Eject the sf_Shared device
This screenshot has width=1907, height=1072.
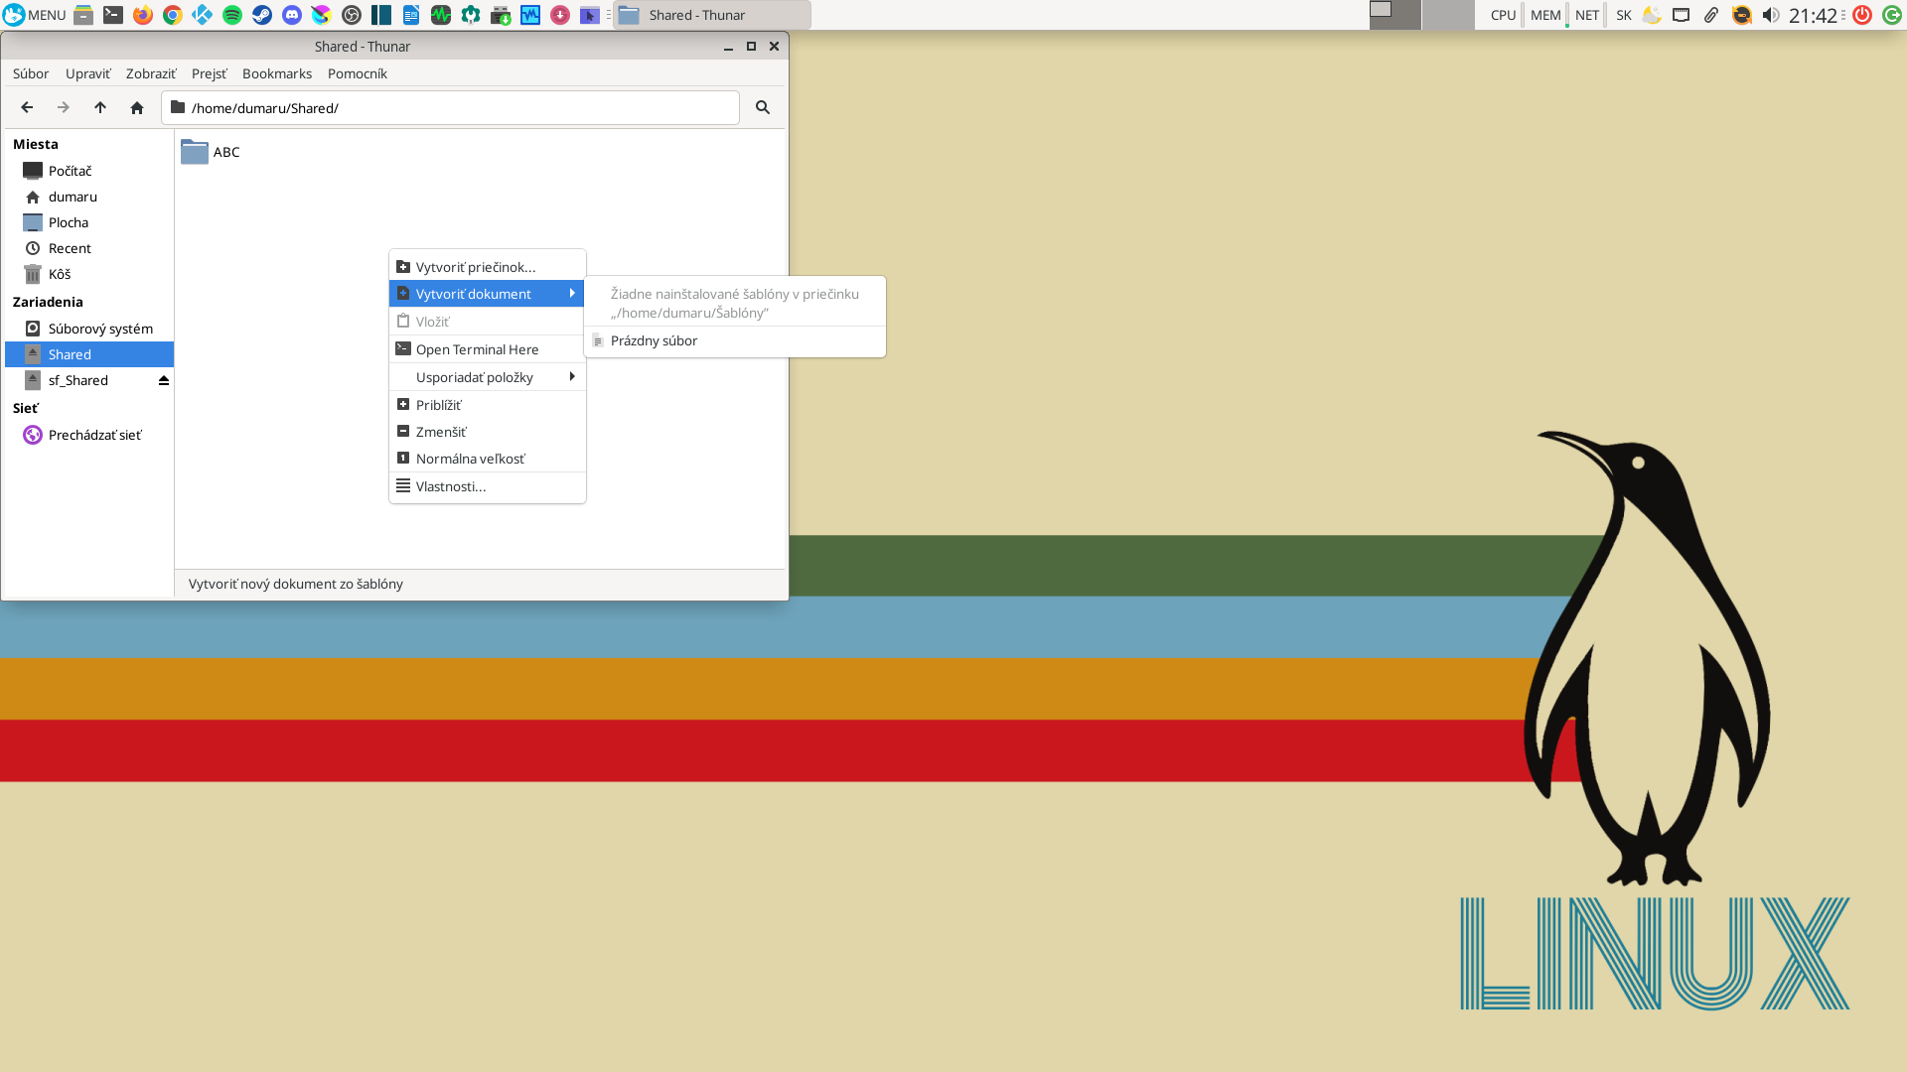[164, 380]
